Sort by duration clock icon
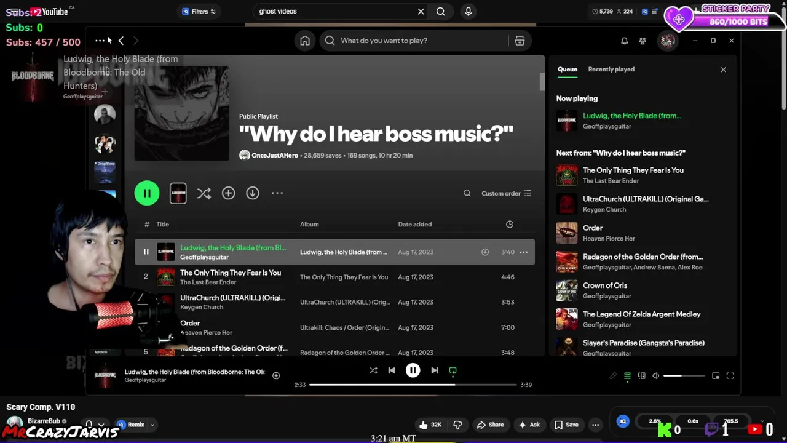Viewport: 787px width, 443px height. [x=510, y=224]
